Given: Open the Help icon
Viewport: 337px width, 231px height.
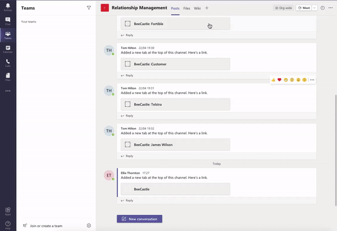Looking at the screenshot, I should coord(8,225).
